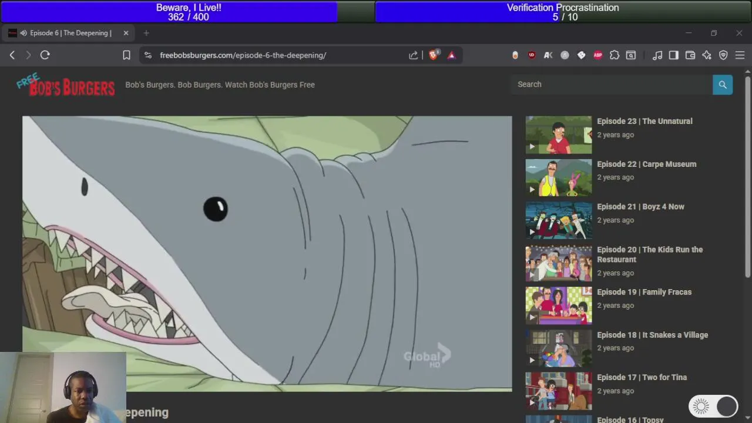Click the 'Beware, I Live!!' progress bar
752x423 pixels.
pyautogui.click(x=188, y=12)
